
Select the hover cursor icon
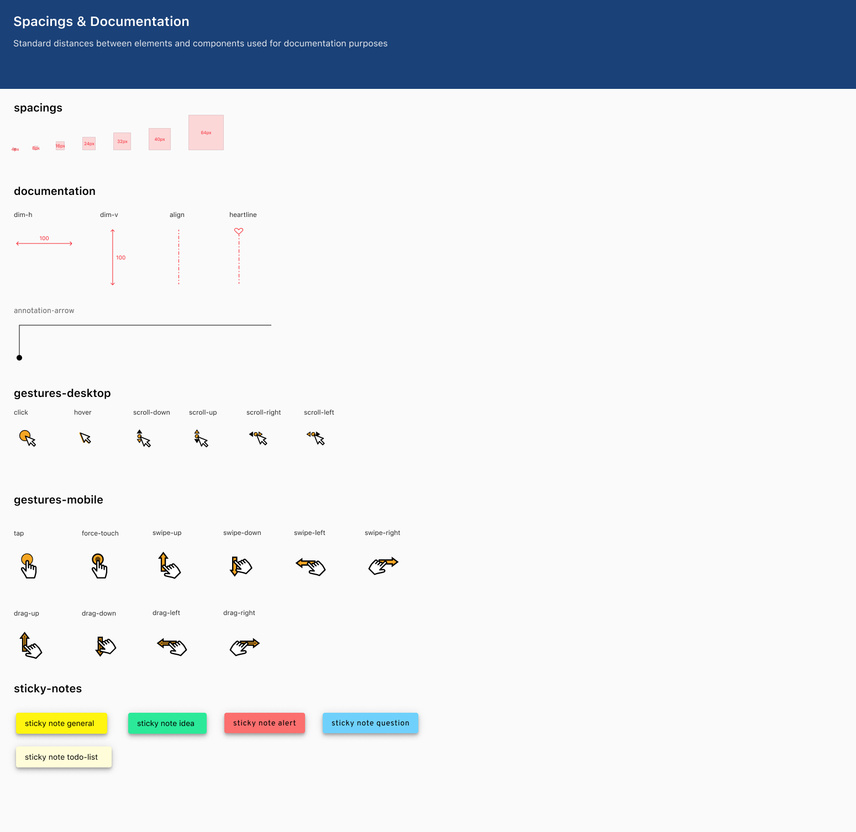(x=85, y=438)
